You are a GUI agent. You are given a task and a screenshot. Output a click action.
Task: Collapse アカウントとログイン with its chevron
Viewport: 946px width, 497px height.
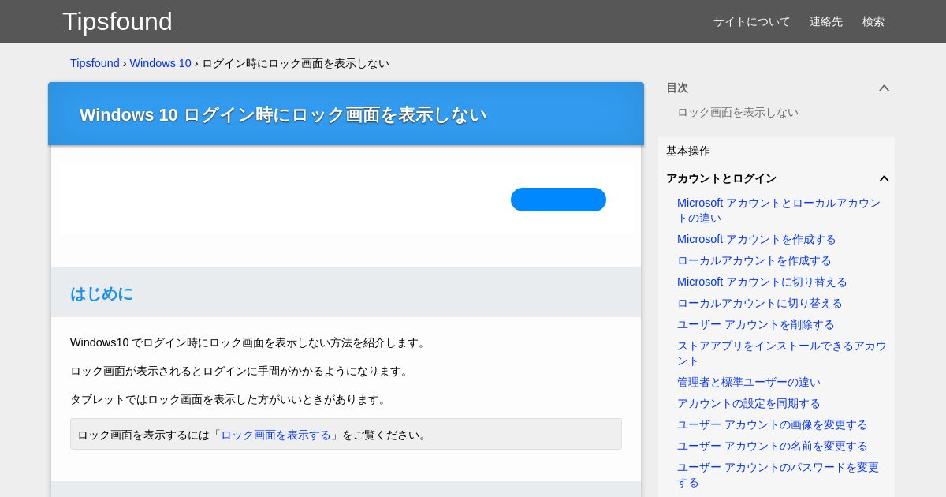point(884,178)
